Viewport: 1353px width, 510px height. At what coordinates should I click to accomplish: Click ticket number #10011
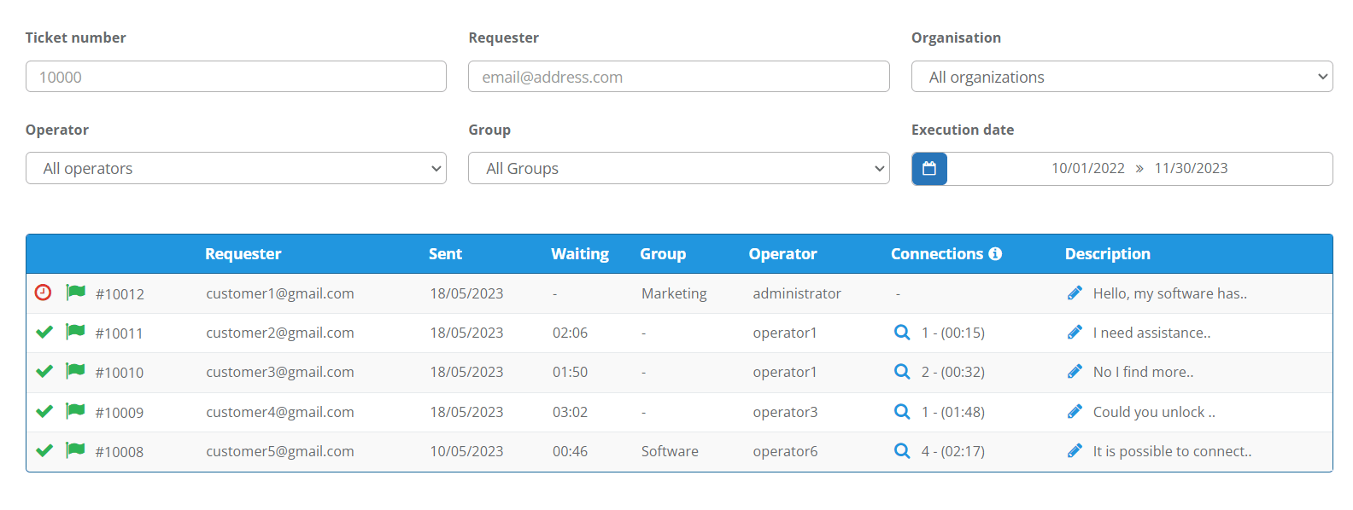click(x=119, y=333)
